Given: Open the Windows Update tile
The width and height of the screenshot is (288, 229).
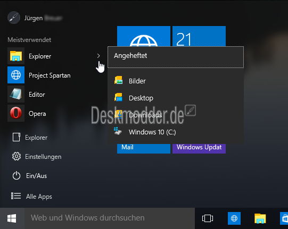Looking at the screenshot, I should coord(199,149).
